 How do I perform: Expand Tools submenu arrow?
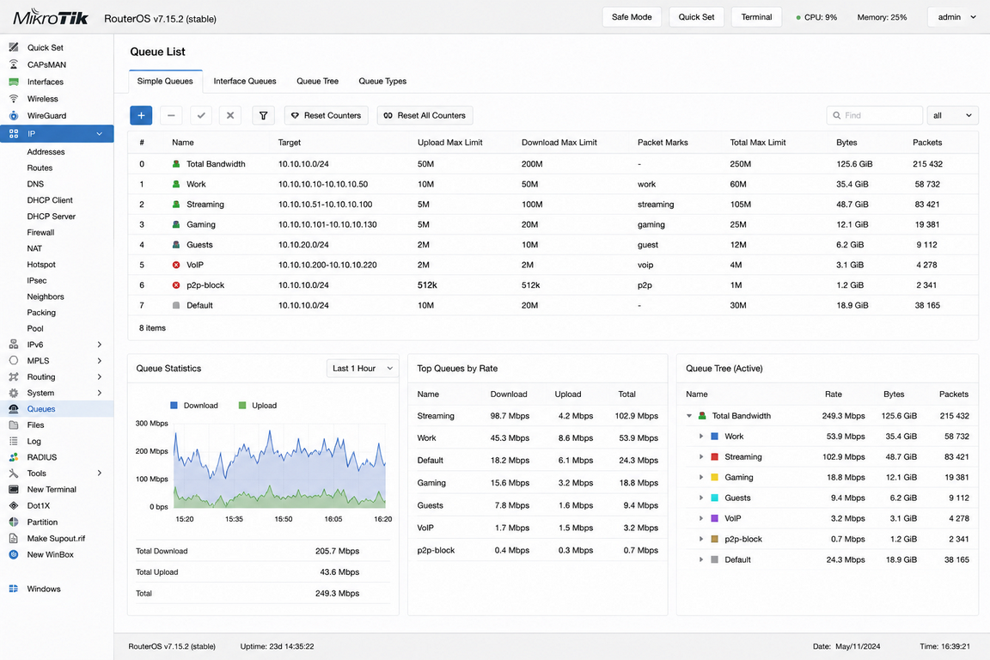click(x=99, y=473)
